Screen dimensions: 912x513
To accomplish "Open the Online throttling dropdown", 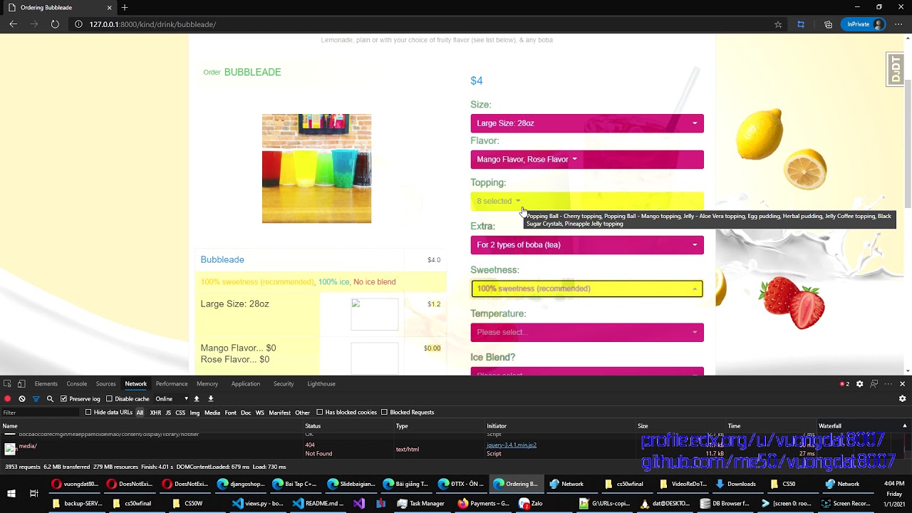I will point(173,399).
